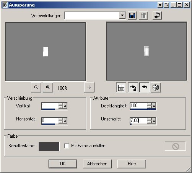This screenshot has height=173, width=192.
Task: Toggle auto proof eye with lock
Action: [133, 87]
